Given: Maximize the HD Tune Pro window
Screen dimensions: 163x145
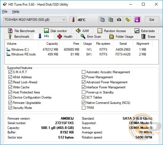Looking at the screenshot, I should coord(143,4).
